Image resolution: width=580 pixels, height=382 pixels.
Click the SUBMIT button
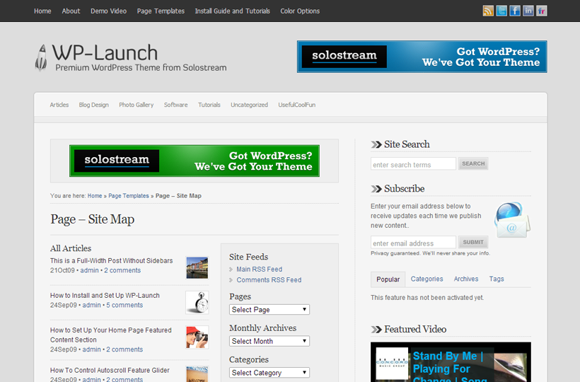[473, 242]
